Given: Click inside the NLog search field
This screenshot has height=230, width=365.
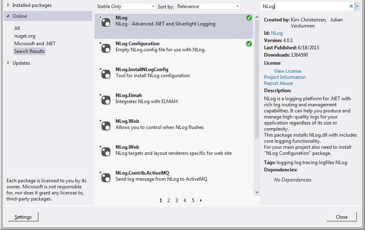Looking at the screenshot, I should [x=304, y=6].
